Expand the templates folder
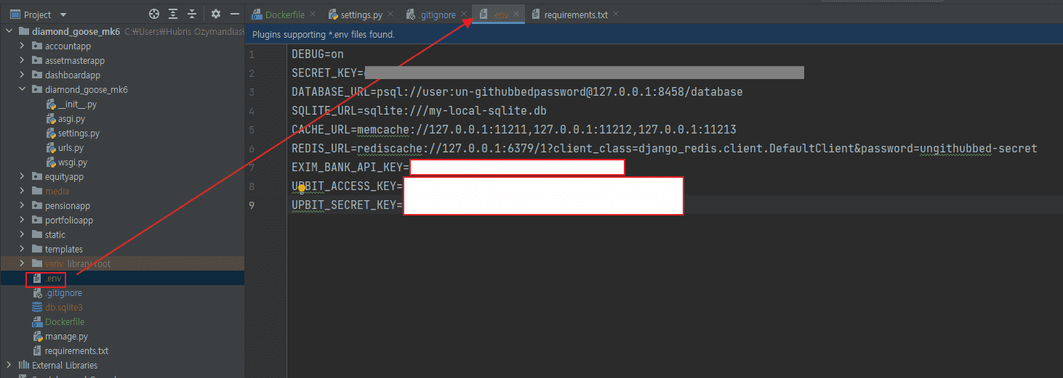The image size is (1063, 378). (22, 249)
